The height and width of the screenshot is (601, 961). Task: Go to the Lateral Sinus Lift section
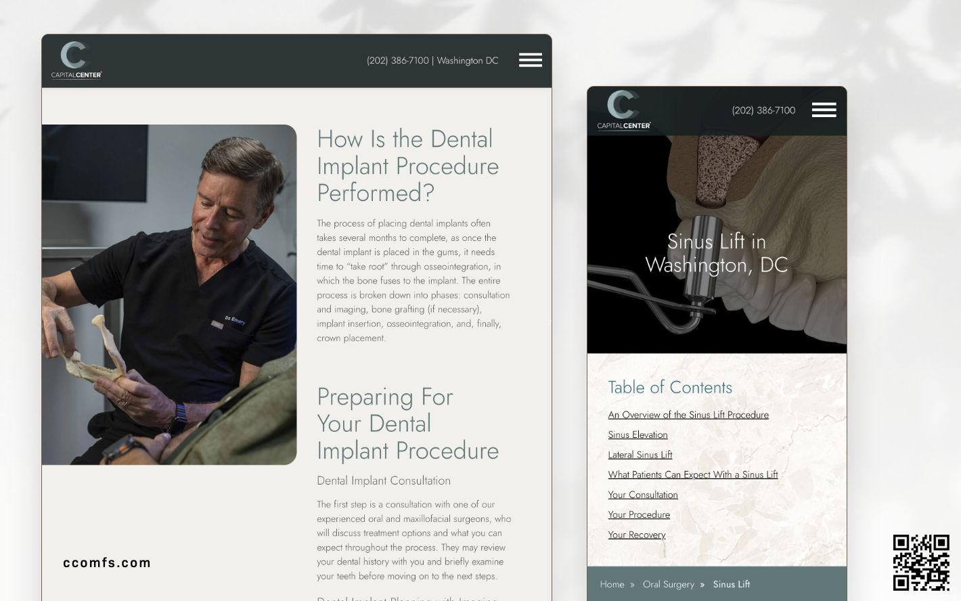click(640, 455)
